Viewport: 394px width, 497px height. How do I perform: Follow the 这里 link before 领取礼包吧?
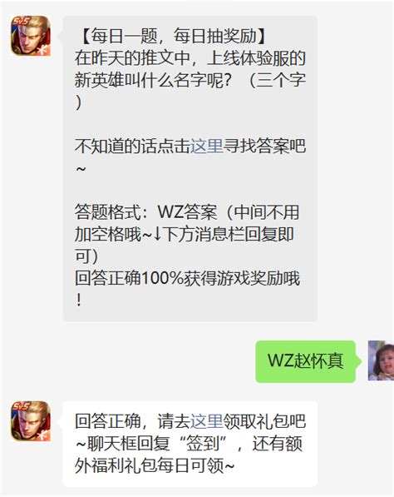(x=207, y=421)
